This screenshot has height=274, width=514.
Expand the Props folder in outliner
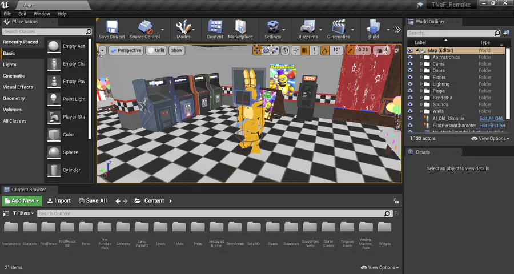(x=421, y=91)
